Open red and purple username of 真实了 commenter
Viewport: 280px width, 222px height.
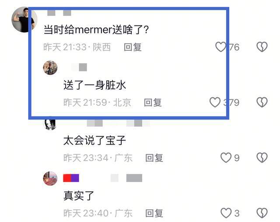coord(71,178)
